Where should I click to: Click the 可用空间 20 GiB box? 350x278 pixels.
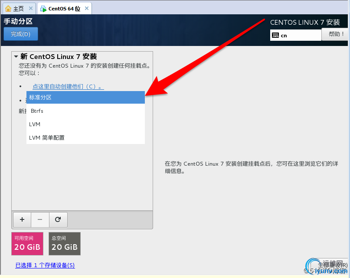27,244
